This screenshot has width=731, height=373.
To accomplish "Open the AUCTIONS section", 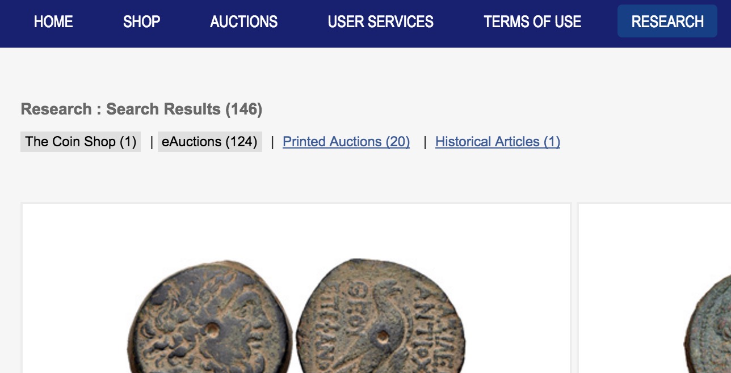I will click(243, 22).
